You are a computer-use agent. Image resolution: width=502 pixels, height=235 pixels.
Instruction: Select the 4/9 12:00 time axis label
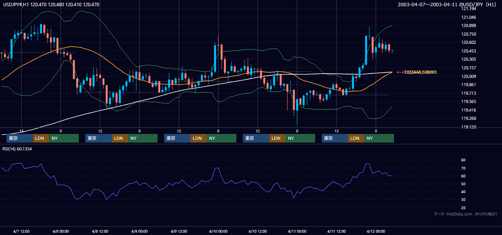179,231
